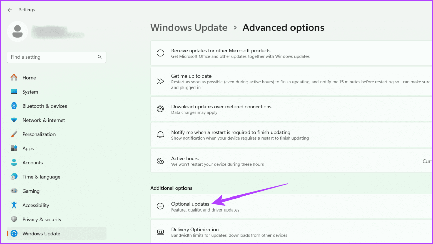
Task: Click the user profile avatar icon
Action: pos(17,31)
